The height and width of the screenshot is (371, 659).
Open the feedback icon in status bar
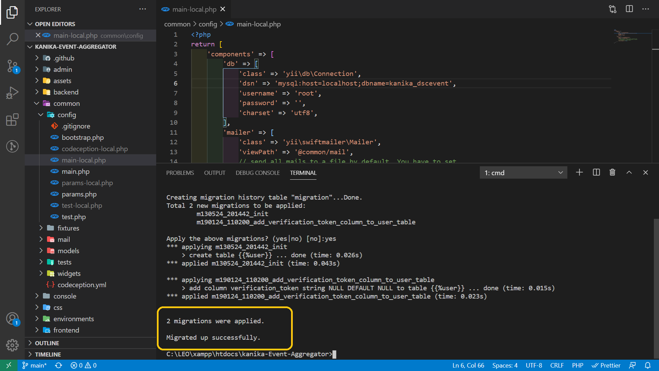click(x=632, y=366)
